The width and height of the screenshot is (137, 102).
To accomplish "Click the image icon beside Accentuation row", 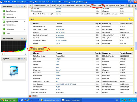I will [x=32, y=11].
